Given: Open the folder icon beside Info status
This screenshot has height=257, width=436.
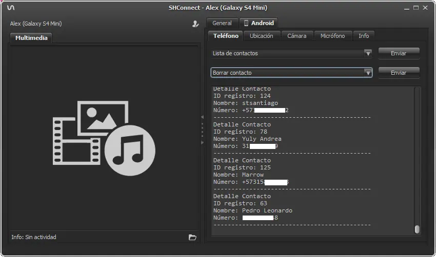Looking at the screenshot, I should [x=192, y=238].
